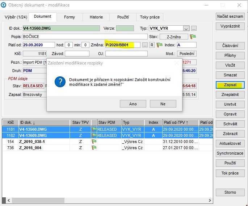Image resolution: width=248 pixels, height=206 pixels.
Task: Click the Zapsat button
Action: pos(230,85)
